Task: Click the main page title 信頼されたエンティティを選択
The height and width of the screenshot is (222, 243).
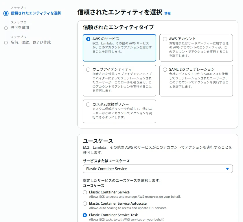Action: click(120, 12)
